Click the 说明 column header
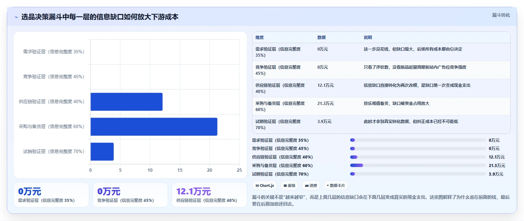524x221 pixels. (x=368, y=37)
